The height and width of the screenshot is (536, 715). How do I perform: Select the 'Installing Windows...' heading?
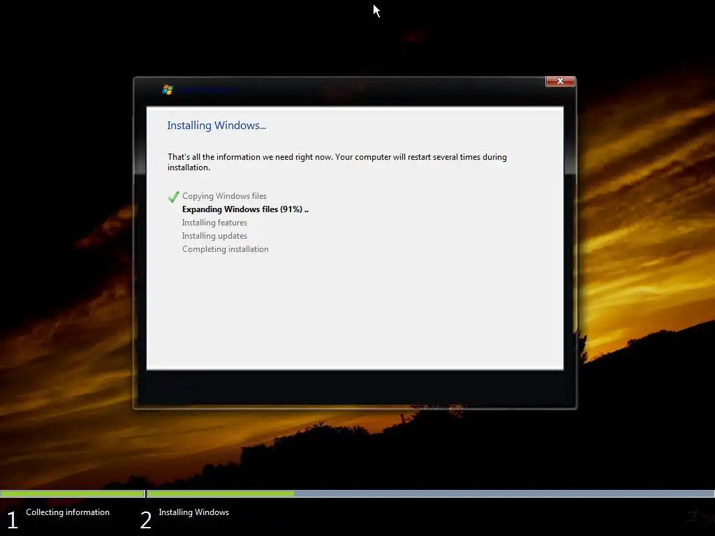[216, 126]
